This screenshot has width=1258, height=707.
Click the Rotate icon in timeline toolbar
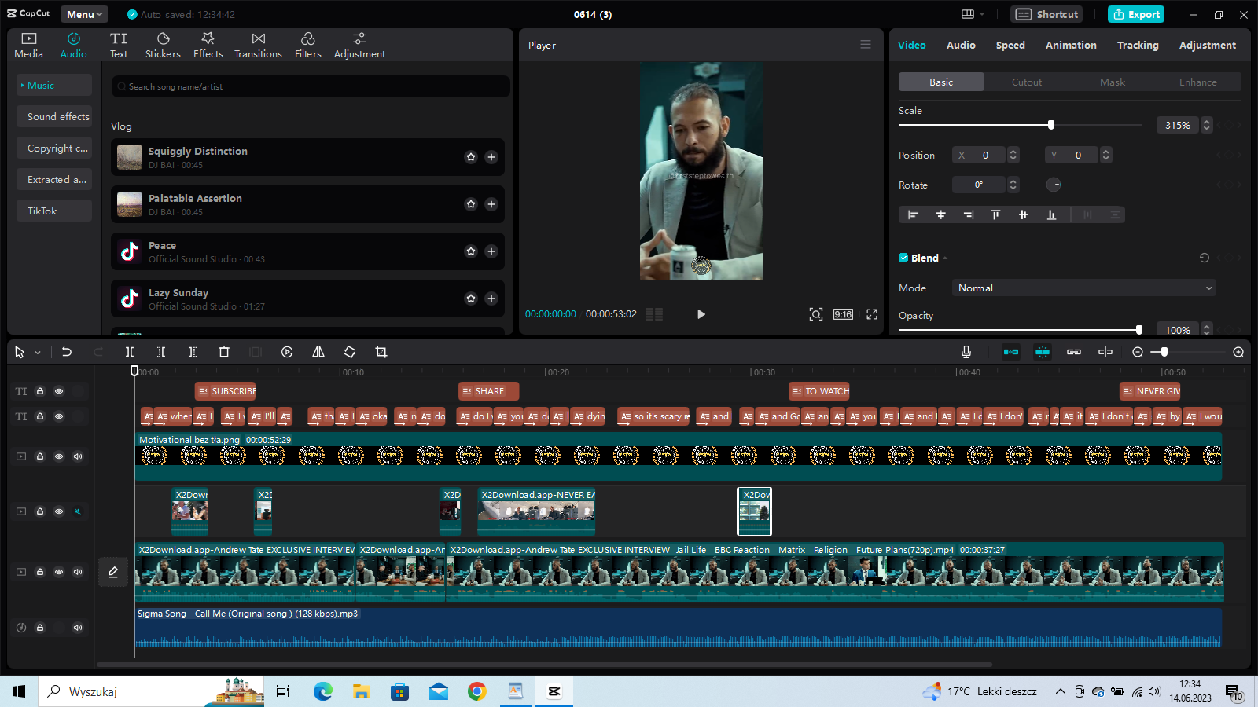pos(350,352)
